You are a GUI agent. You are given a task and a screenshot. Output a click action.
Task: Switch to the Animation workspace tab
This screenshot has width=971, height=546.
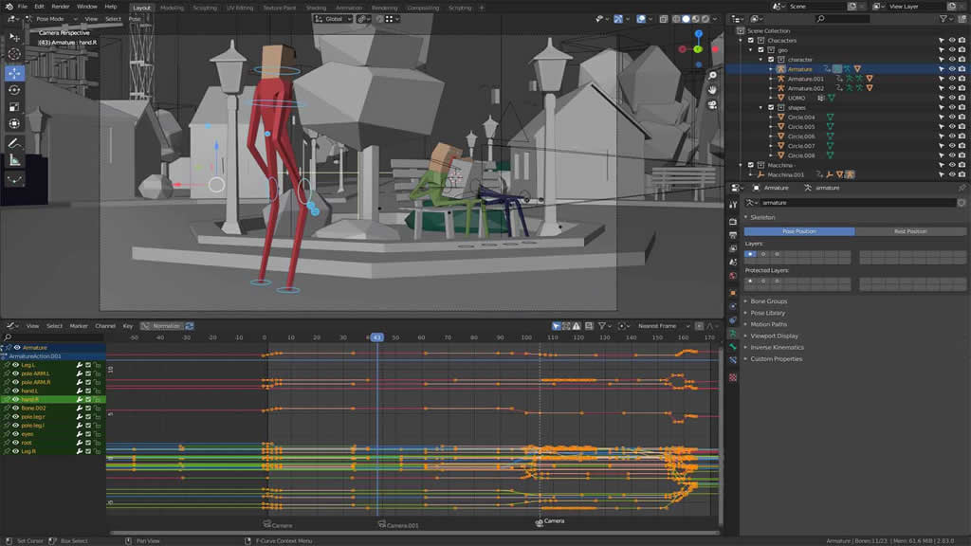point(349,8)
